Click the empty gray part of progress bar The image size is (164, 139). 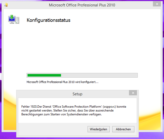pyautogui.click(x=99, y=75)
